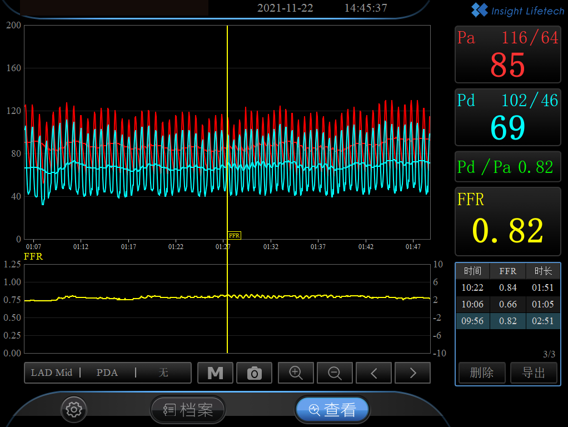Select the 09:56 record with FFR 0.82
The height and width of the screenshot is (427, 568).
507,321
